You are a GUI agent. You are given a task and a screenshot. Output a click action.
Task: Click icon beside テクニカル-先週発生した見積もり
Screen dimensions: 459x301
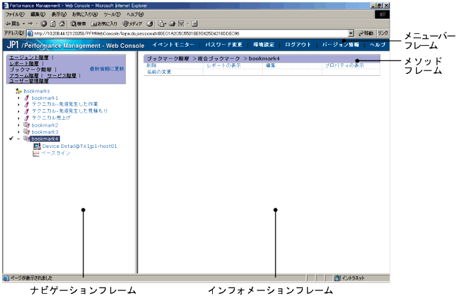pyautogui.click(x=27, y=111)
